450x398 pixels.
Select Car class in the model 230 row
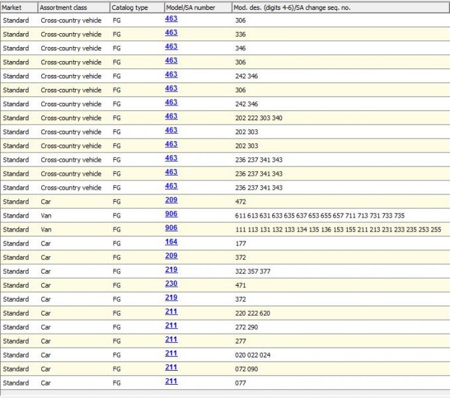pos(46,286)
